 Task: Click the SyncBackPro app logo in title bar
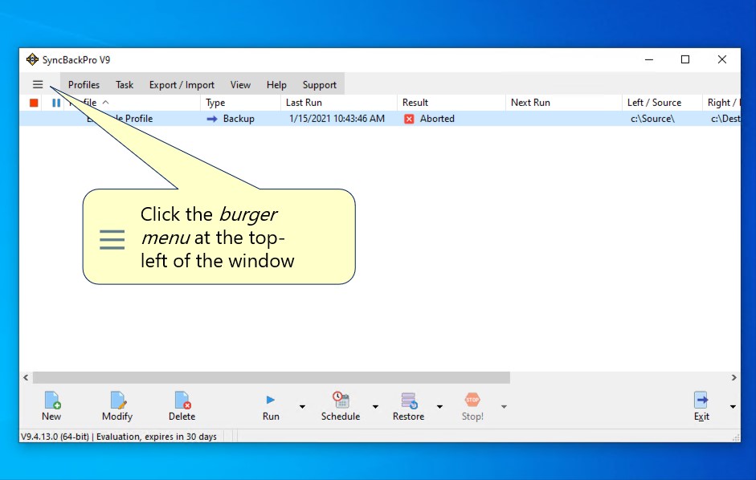coord(32,59)
